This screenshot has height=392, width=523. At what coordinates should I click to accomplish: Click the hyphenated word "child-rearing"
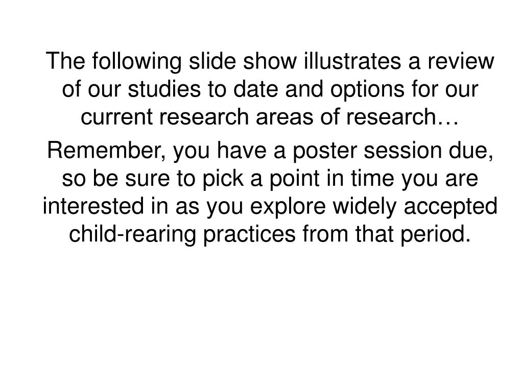point(132,234)
